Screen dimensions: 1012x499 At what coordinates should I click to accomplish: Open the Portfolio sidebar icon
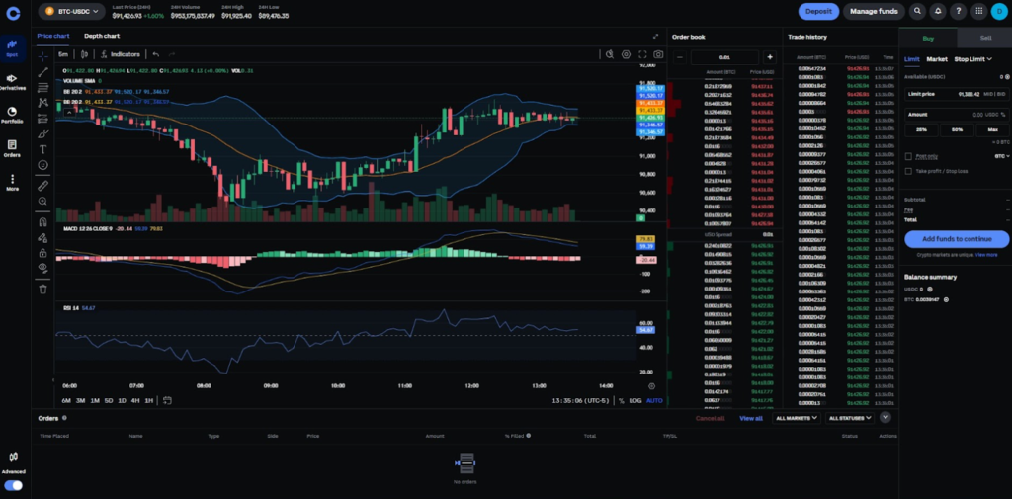tap(13, 115)
